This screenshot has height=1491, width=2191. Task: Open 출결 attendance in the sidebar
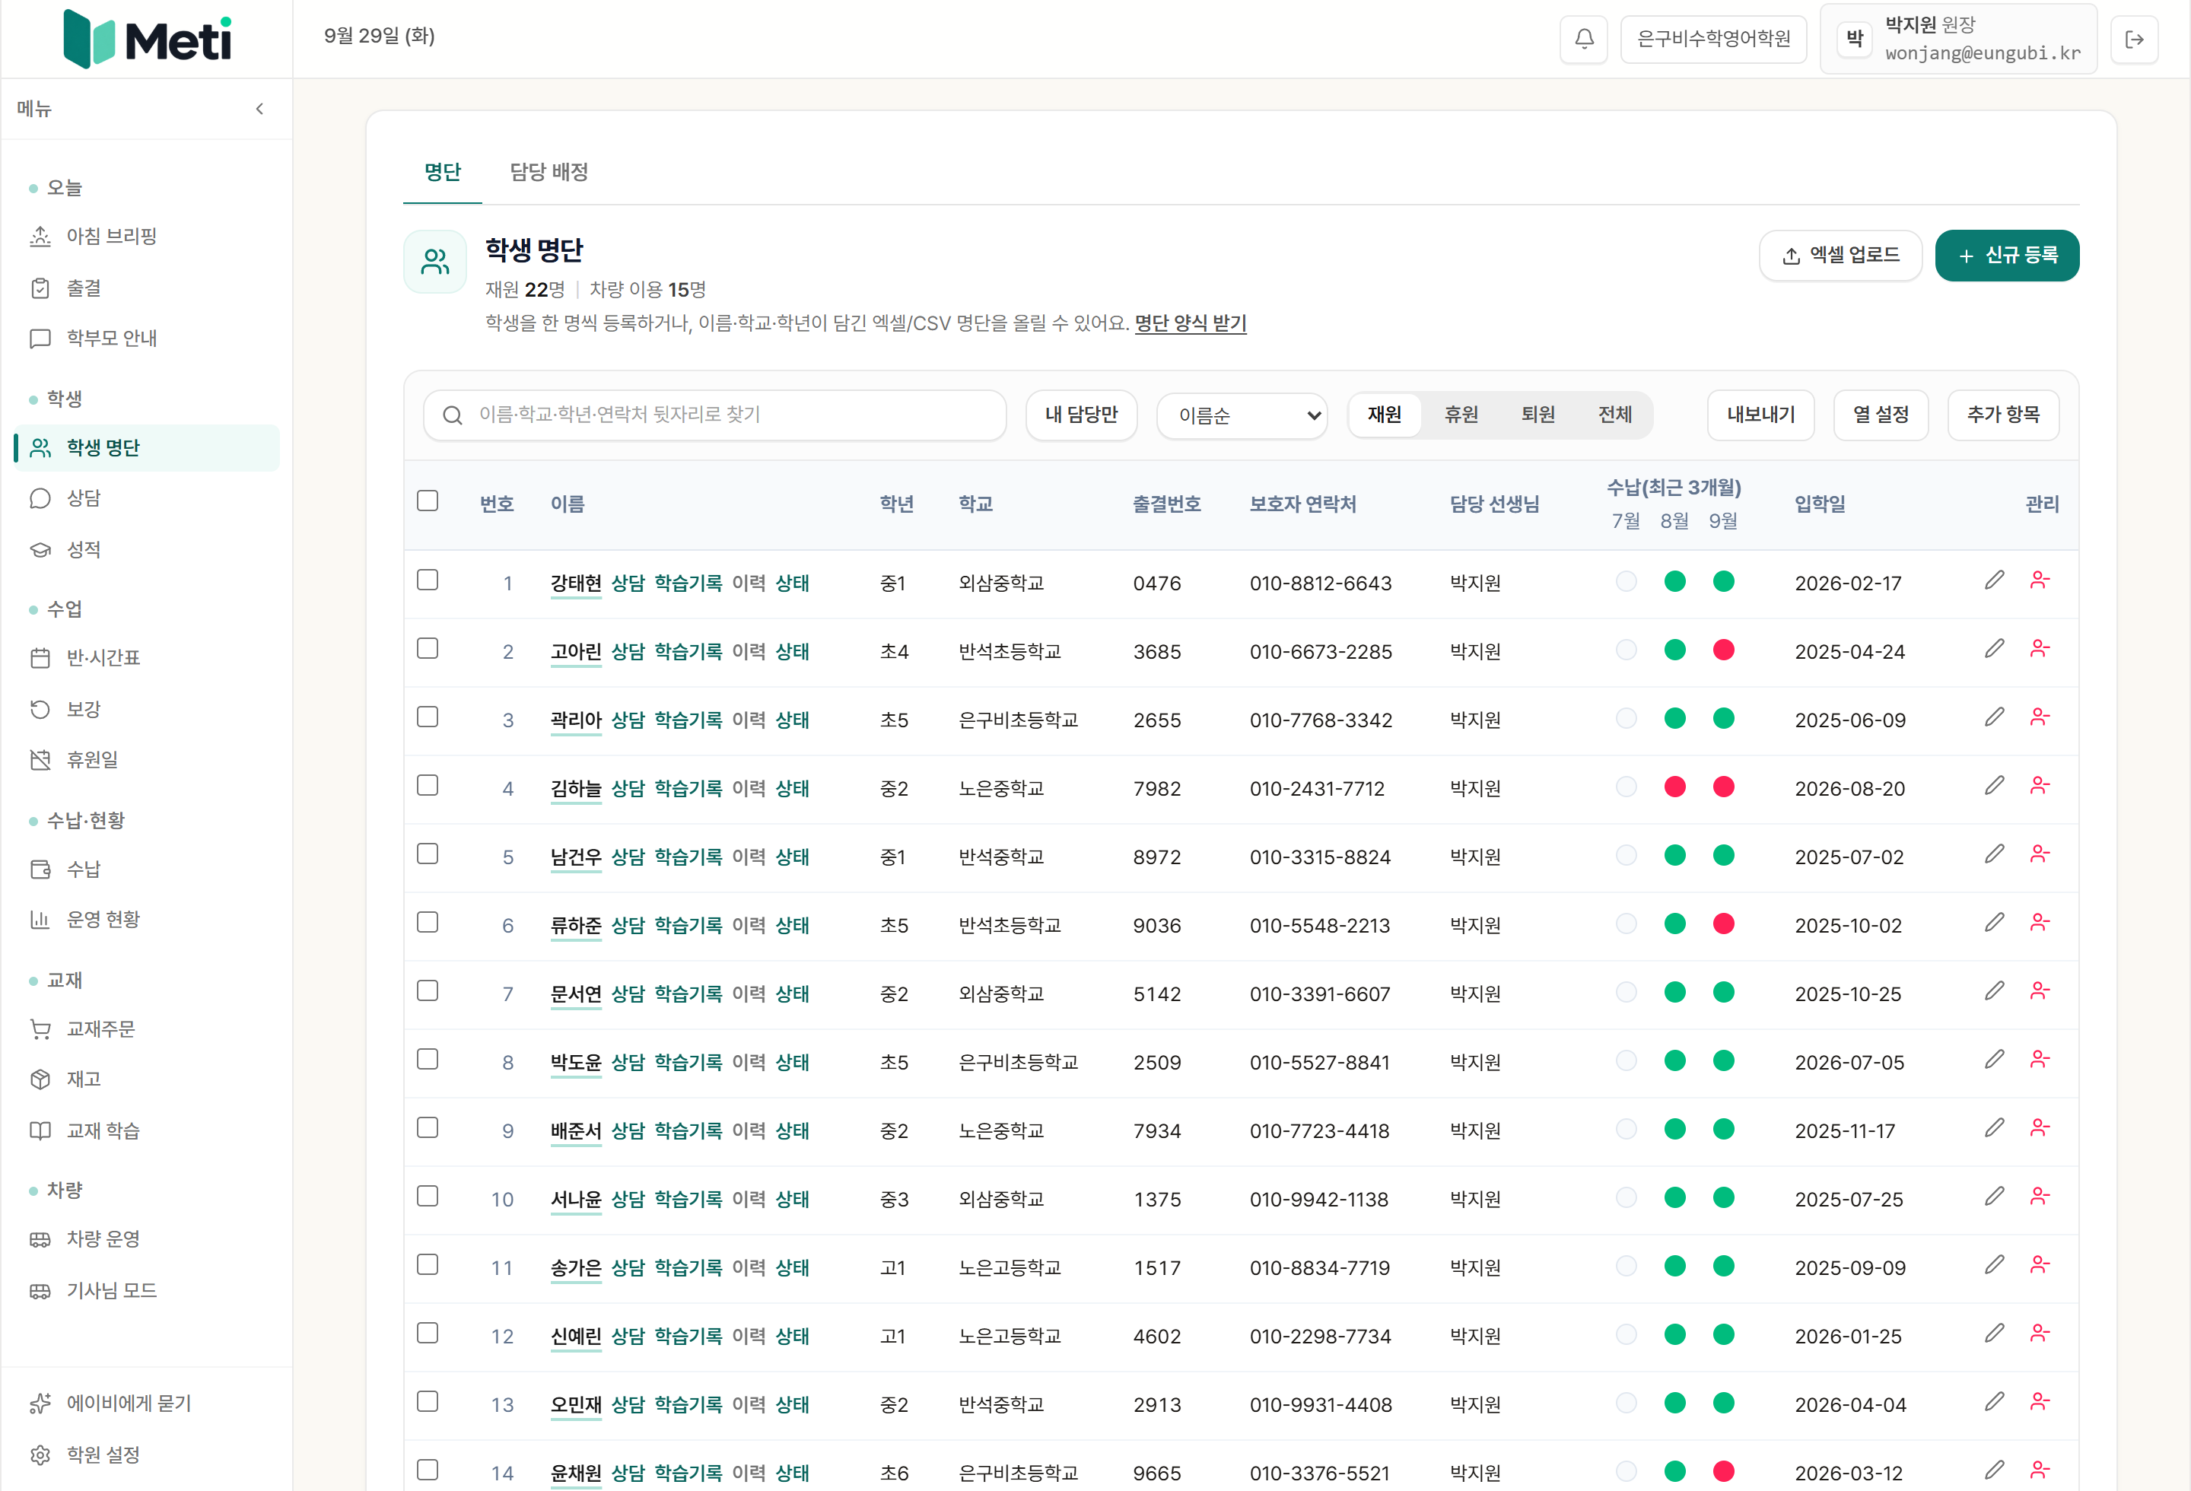point(147,288)
